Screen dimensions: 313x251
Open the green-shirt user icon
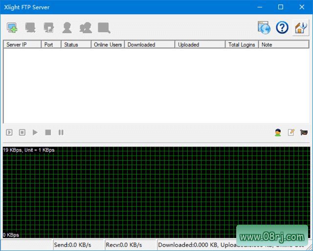[278, 132]
